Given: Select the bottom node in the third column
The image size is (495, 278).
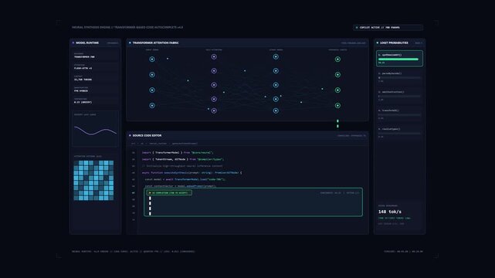Looking at the screenshot, I should pyautogui.click(x=276, y=110).
